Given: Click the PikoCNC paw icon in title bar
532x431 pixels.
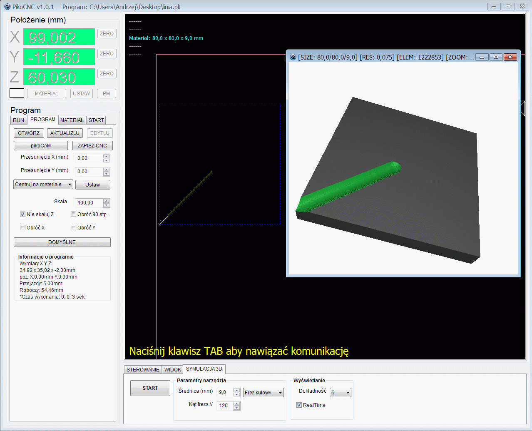Looking at the screenshot, I should click(x=7, y=7).
